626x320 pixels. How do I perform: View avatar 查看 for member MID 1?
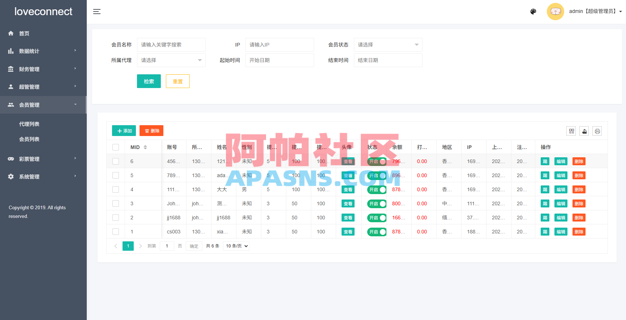[x=348, y=232]
